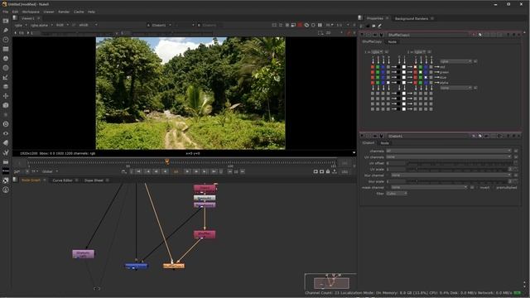Toggle input 2 green to green checkbox

421,72
